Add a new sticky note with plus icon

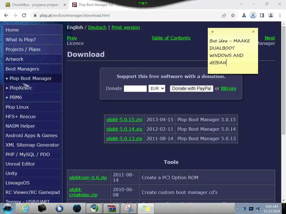(x=213, y=32)
